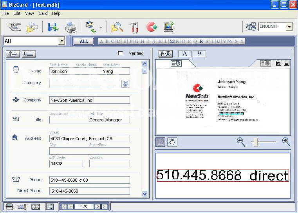Click the empty Country field
298x213 pixels.
point(110,164)
